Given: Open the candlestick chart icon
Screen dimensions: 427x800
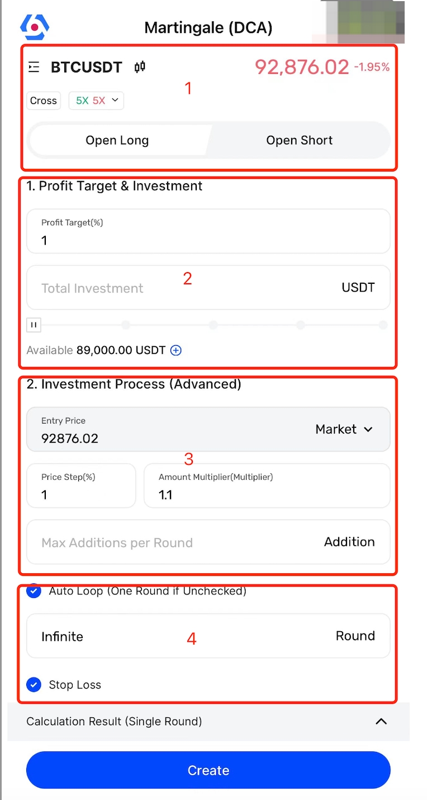Looking at the screenshot, I should point(140,67).
